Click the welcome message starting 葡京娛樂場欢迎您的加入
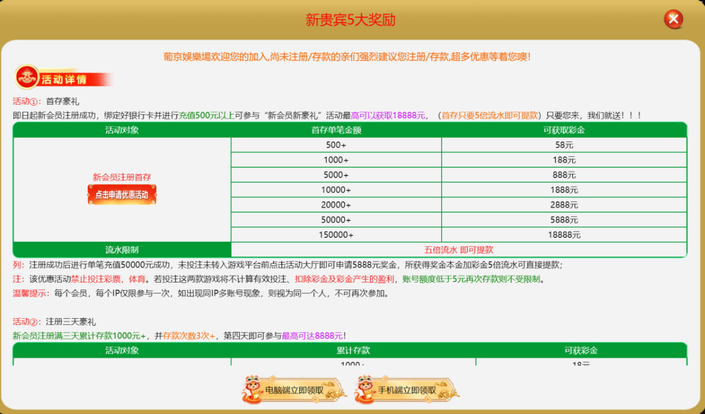This screenshot has width=705, height=414. [x=347, y=57]
